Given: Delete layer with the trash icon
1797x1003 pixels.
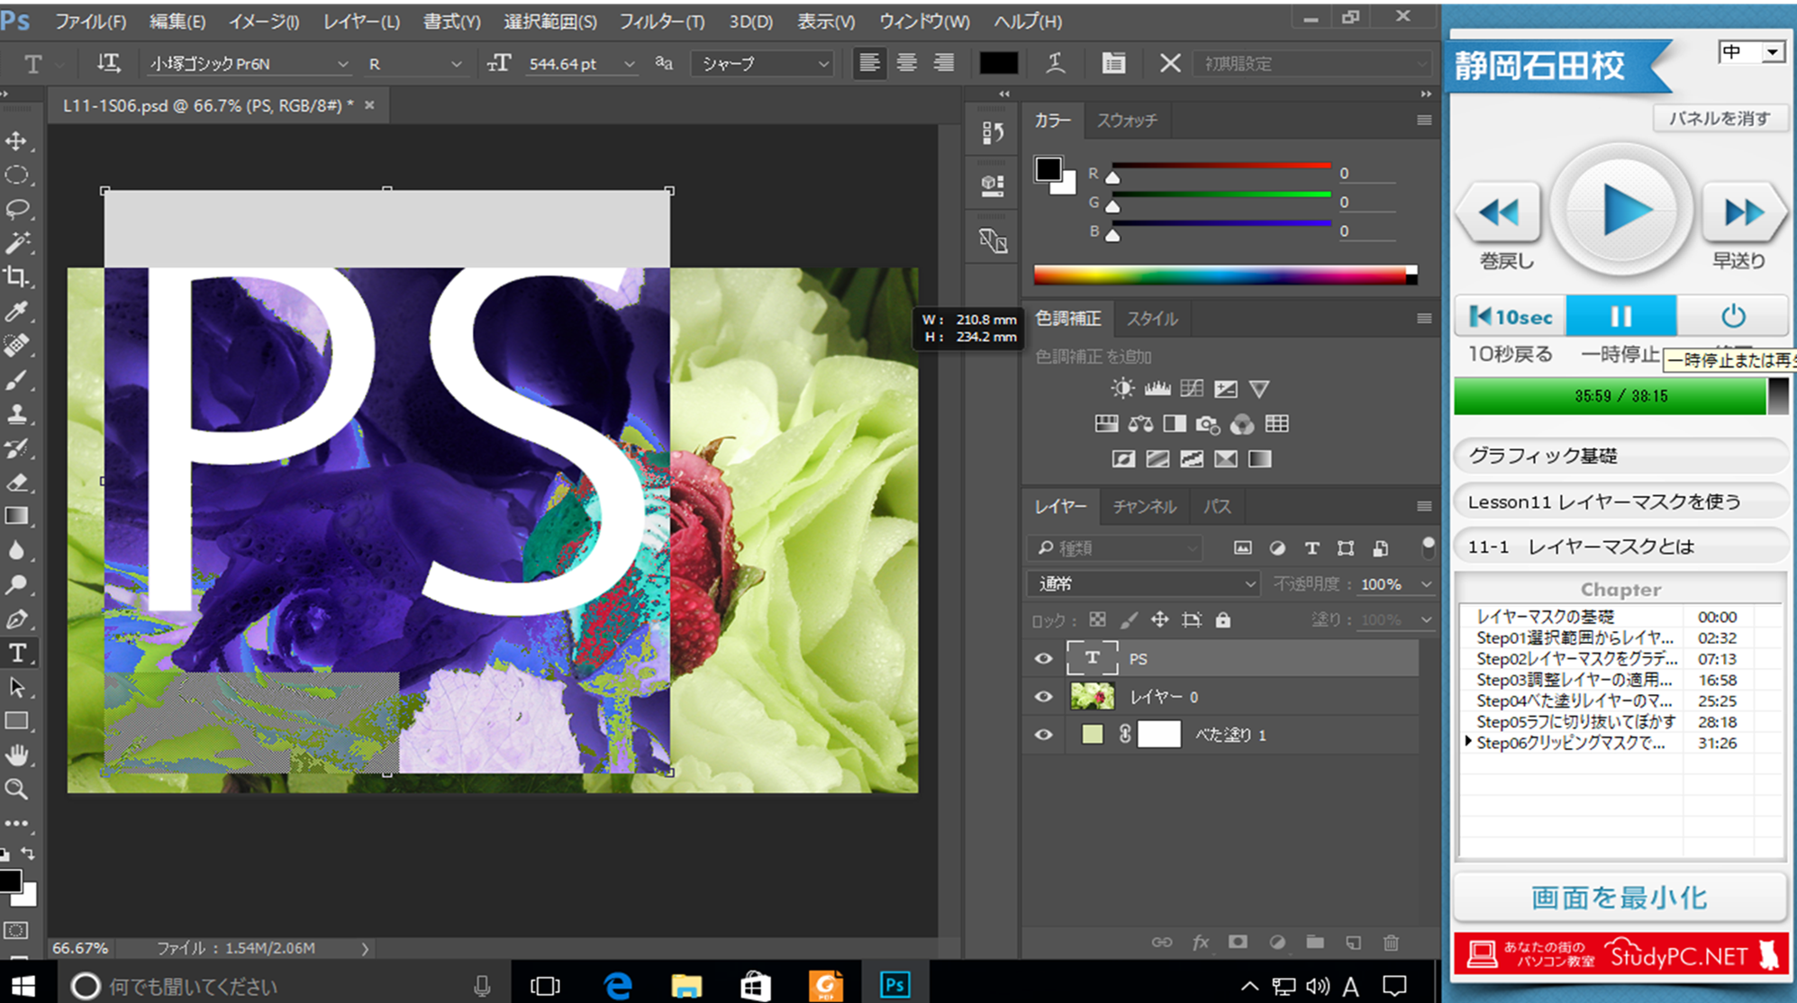Looking at the screenshot, I should [1391, 943].
